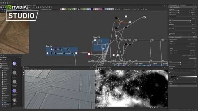Select the Vector function category
This screenshot has width=198, height=111.
click(5, 72)
